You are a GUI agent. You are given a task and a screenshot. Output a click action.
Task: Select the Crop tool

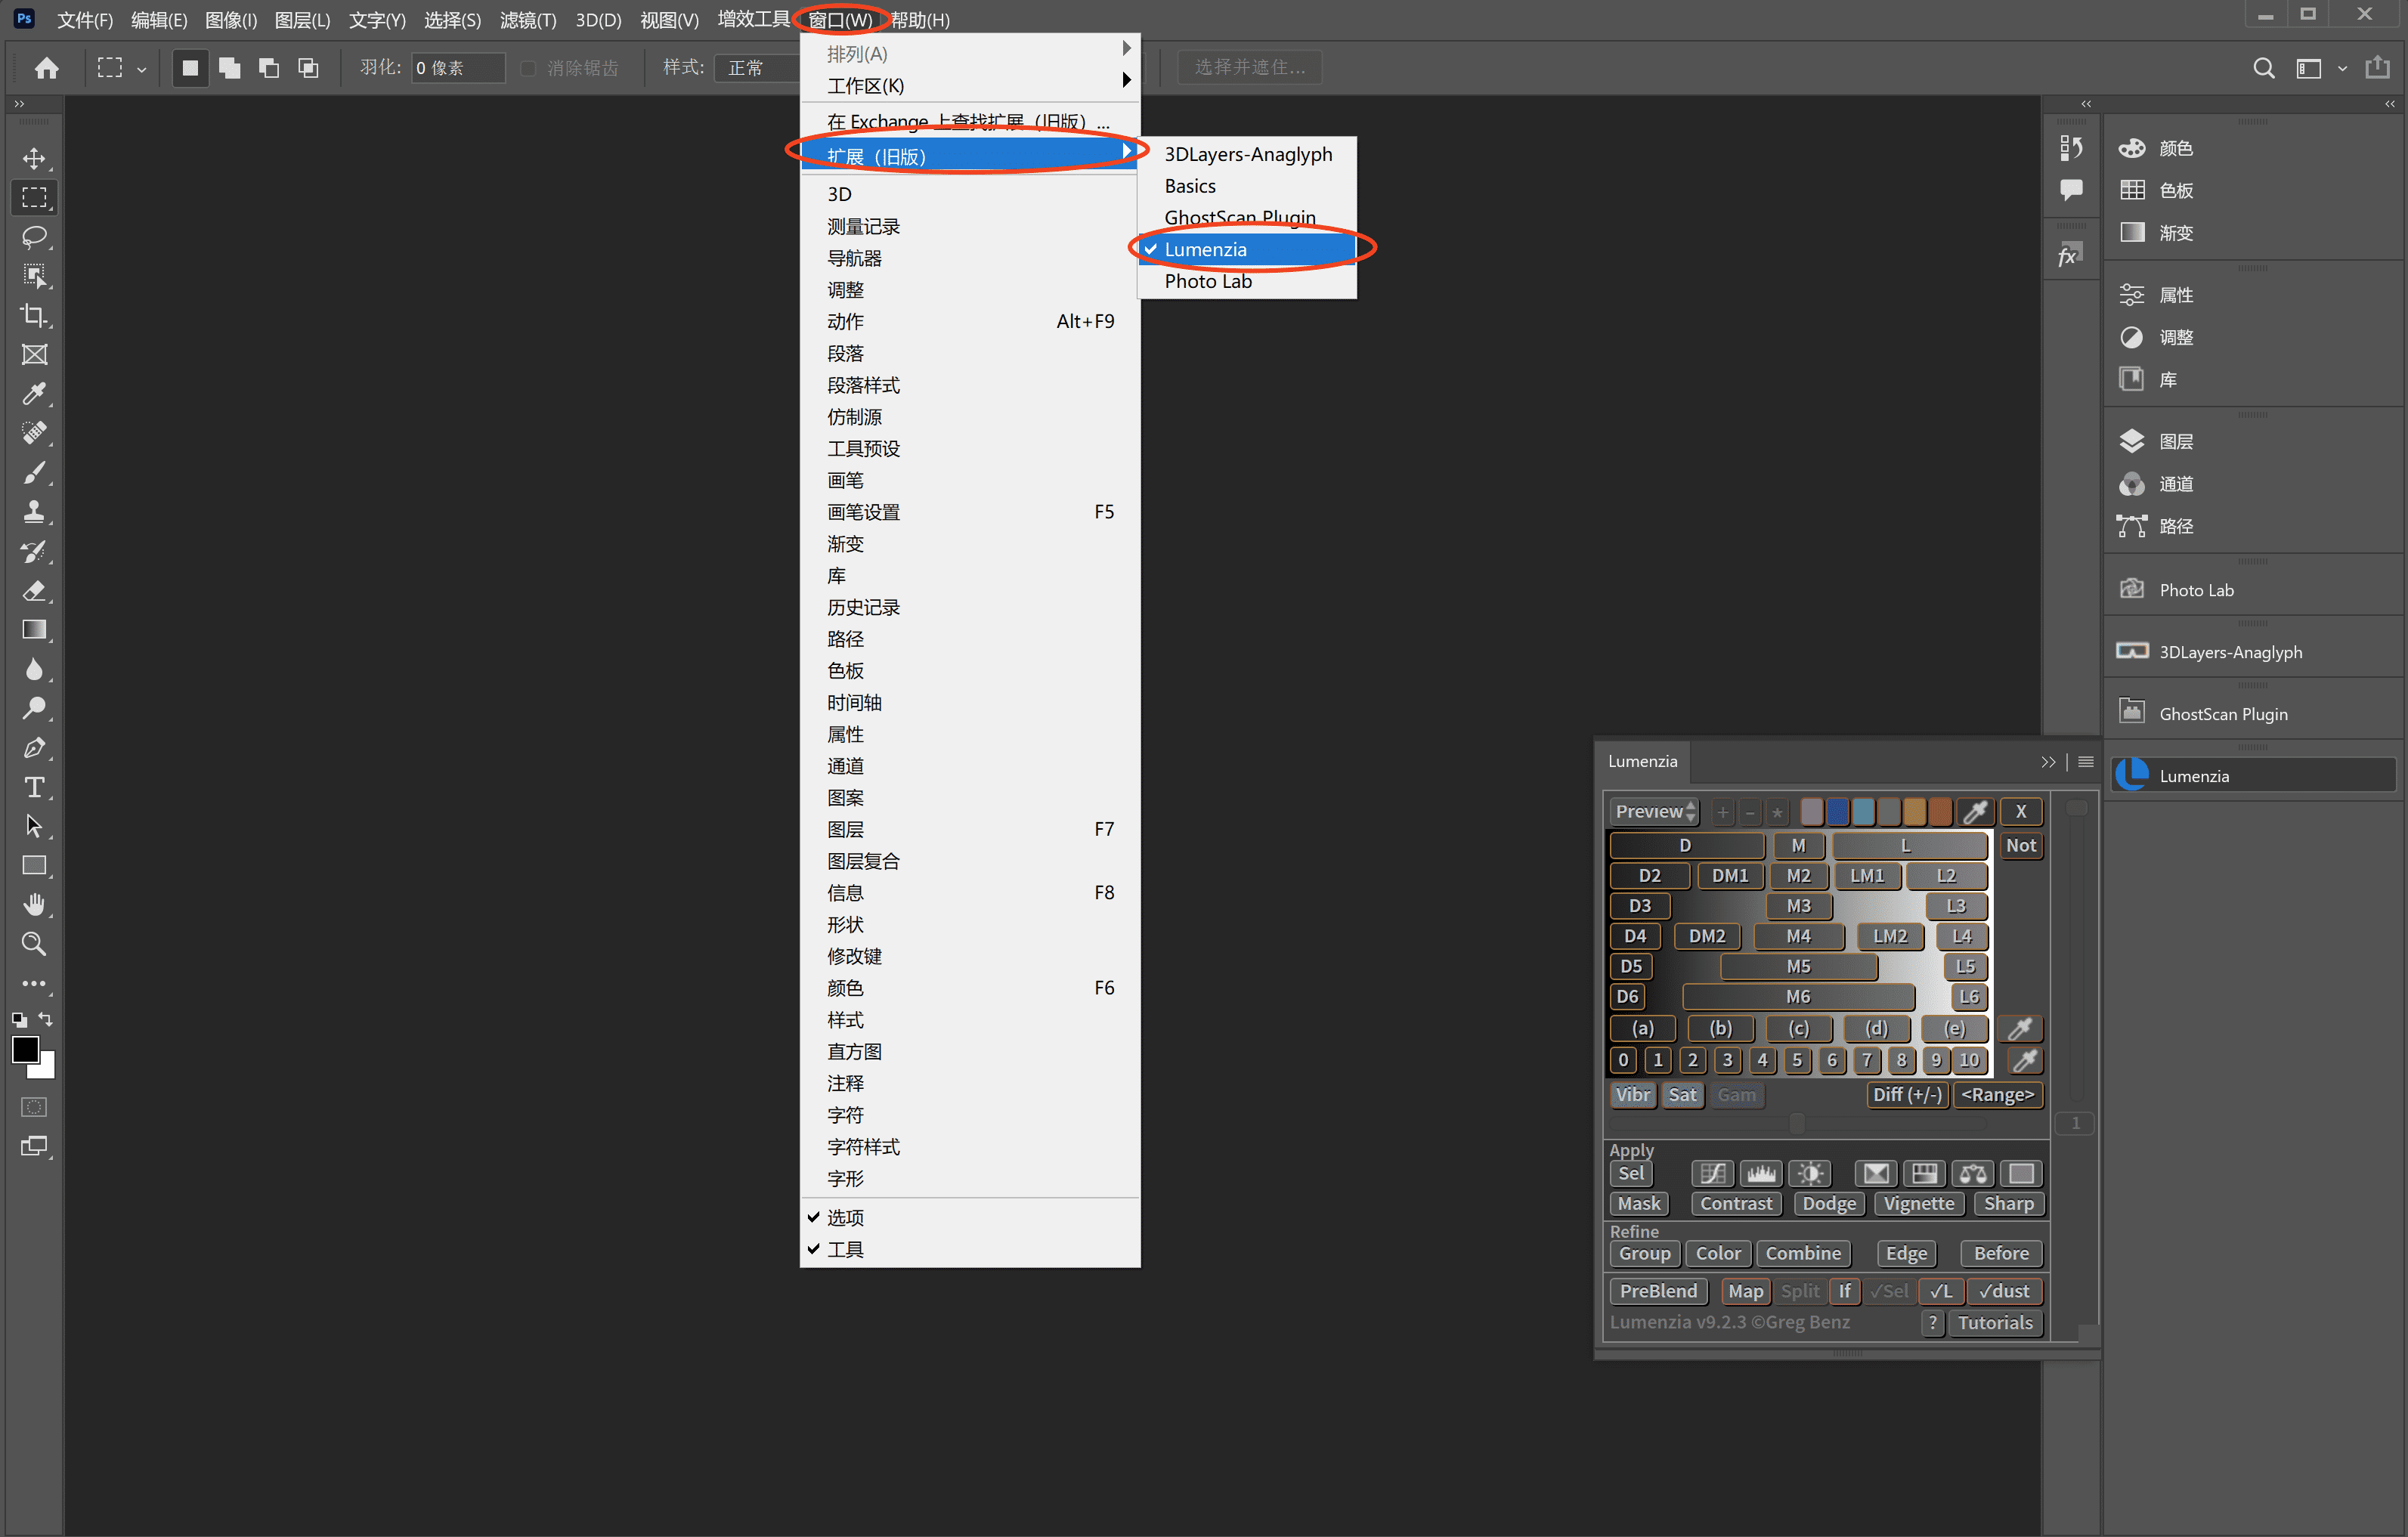pos(34,316)
